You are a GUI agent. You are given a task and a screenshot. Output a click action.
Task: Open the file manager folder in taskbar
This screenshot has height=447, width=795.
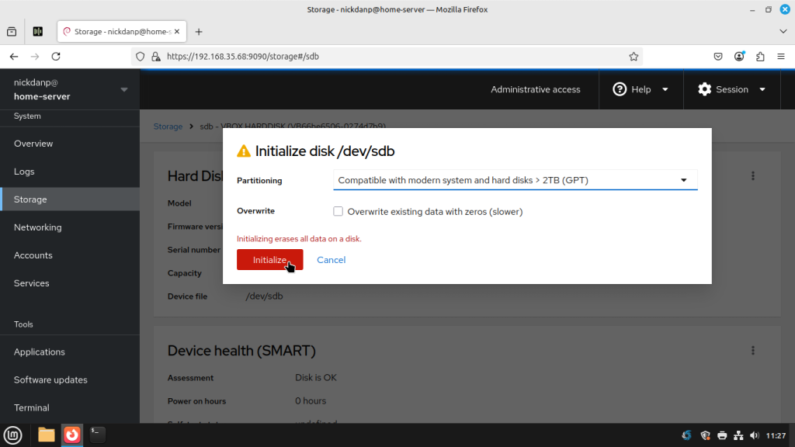coord(47,435)
